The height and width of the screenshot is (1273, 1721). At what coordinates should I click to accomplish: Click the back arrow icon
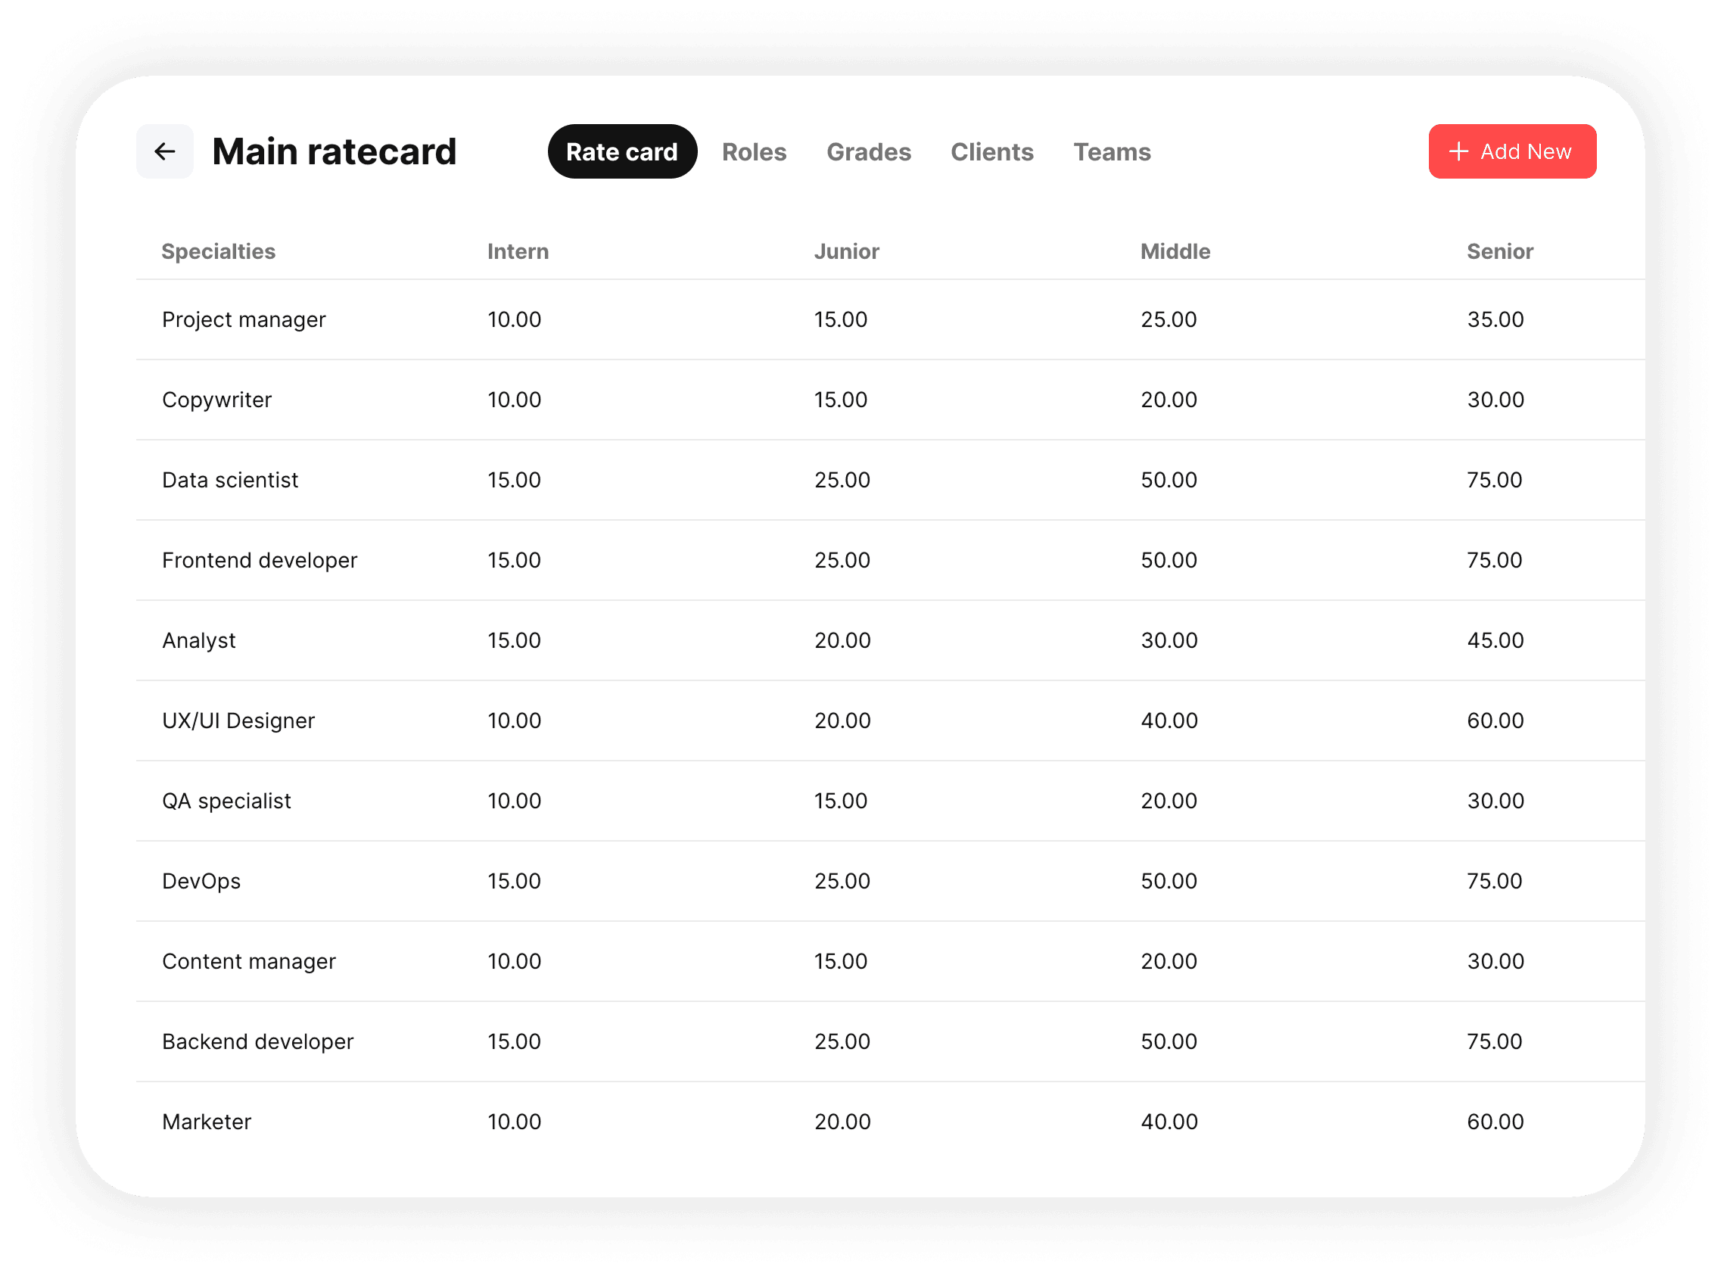(x=164, y=151)
